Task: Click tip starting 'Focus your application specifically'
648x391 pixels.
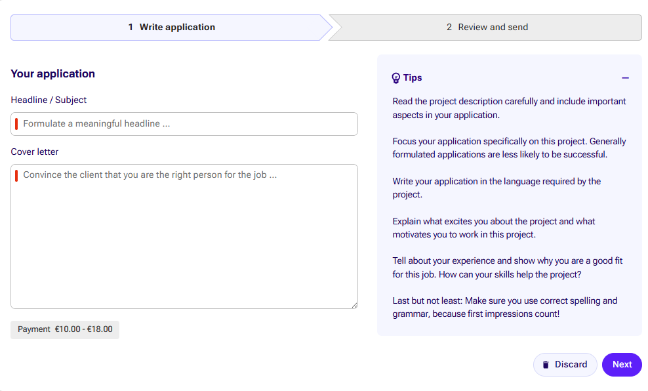Action: click(x=509, y=148)
